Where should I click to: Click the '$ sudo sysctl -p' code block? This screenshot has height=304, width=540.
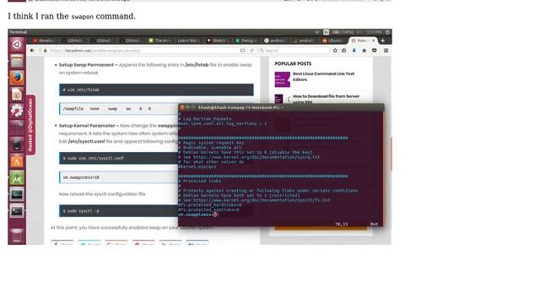(x=118, y=210)
